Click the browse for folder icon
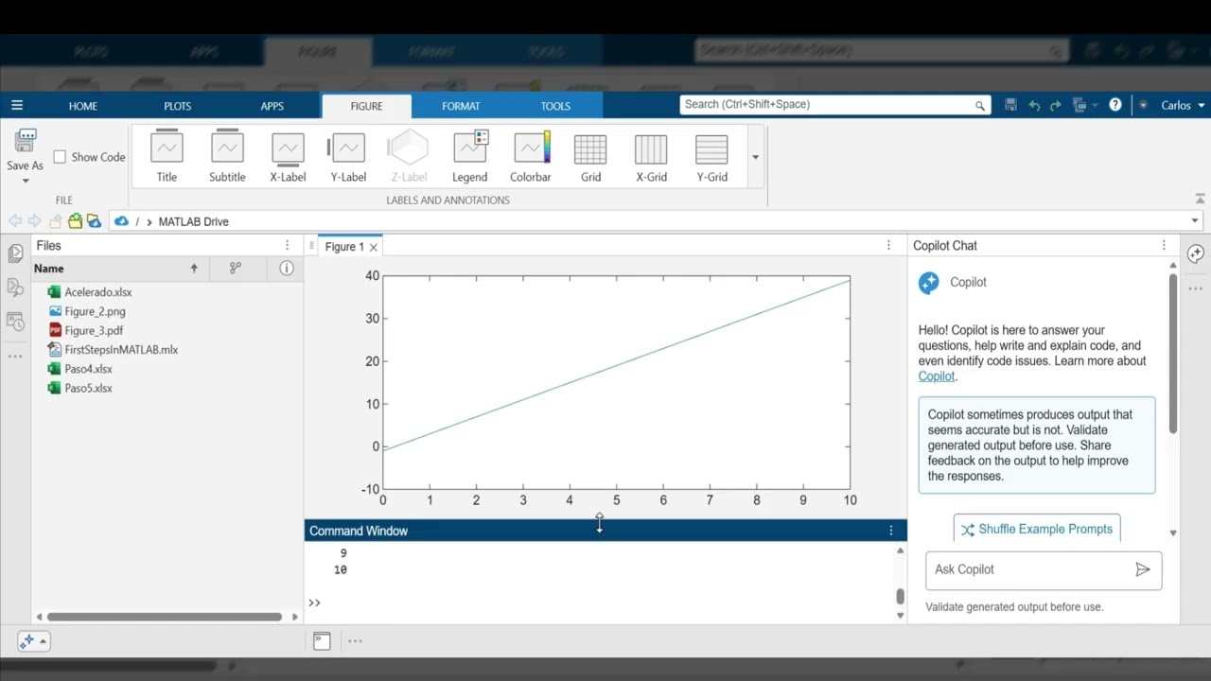1211x681 pixels. (75, 221)
